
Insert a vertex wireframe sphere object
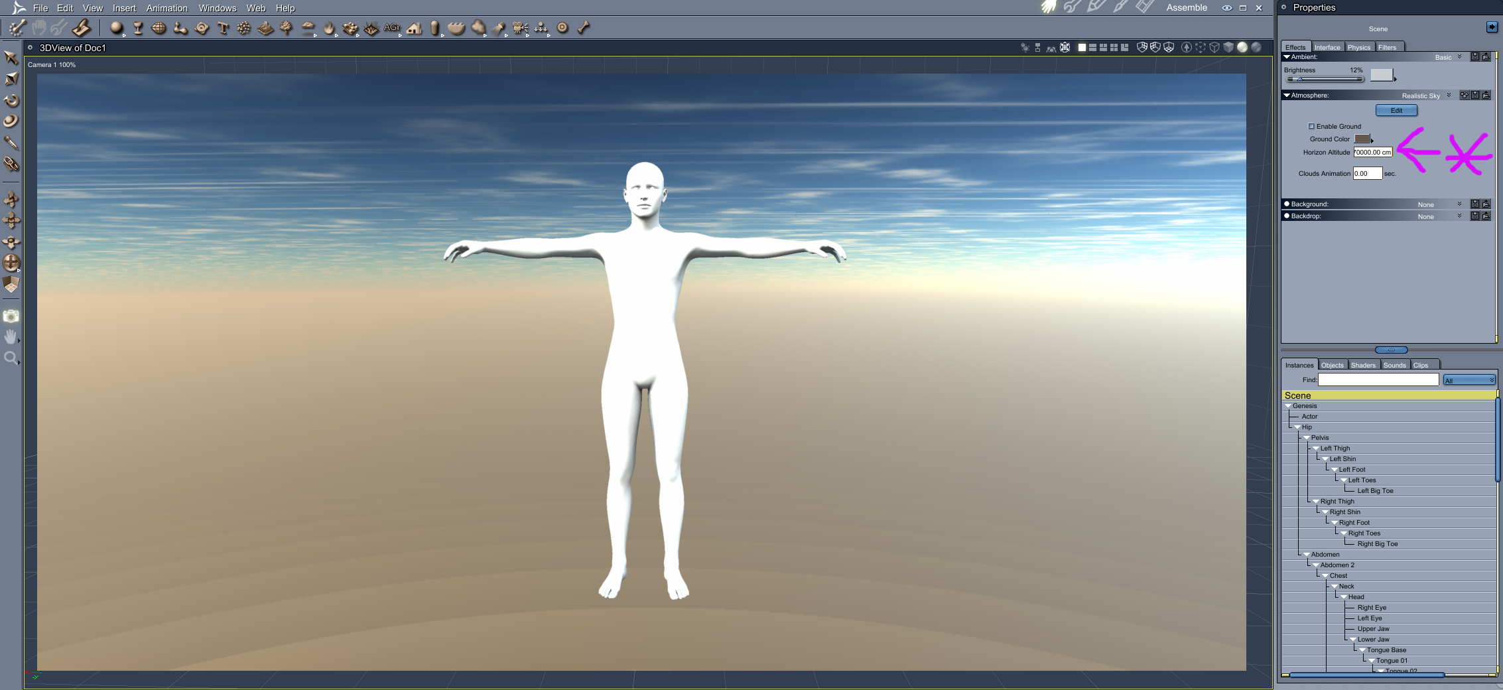(x=159, y=28)
